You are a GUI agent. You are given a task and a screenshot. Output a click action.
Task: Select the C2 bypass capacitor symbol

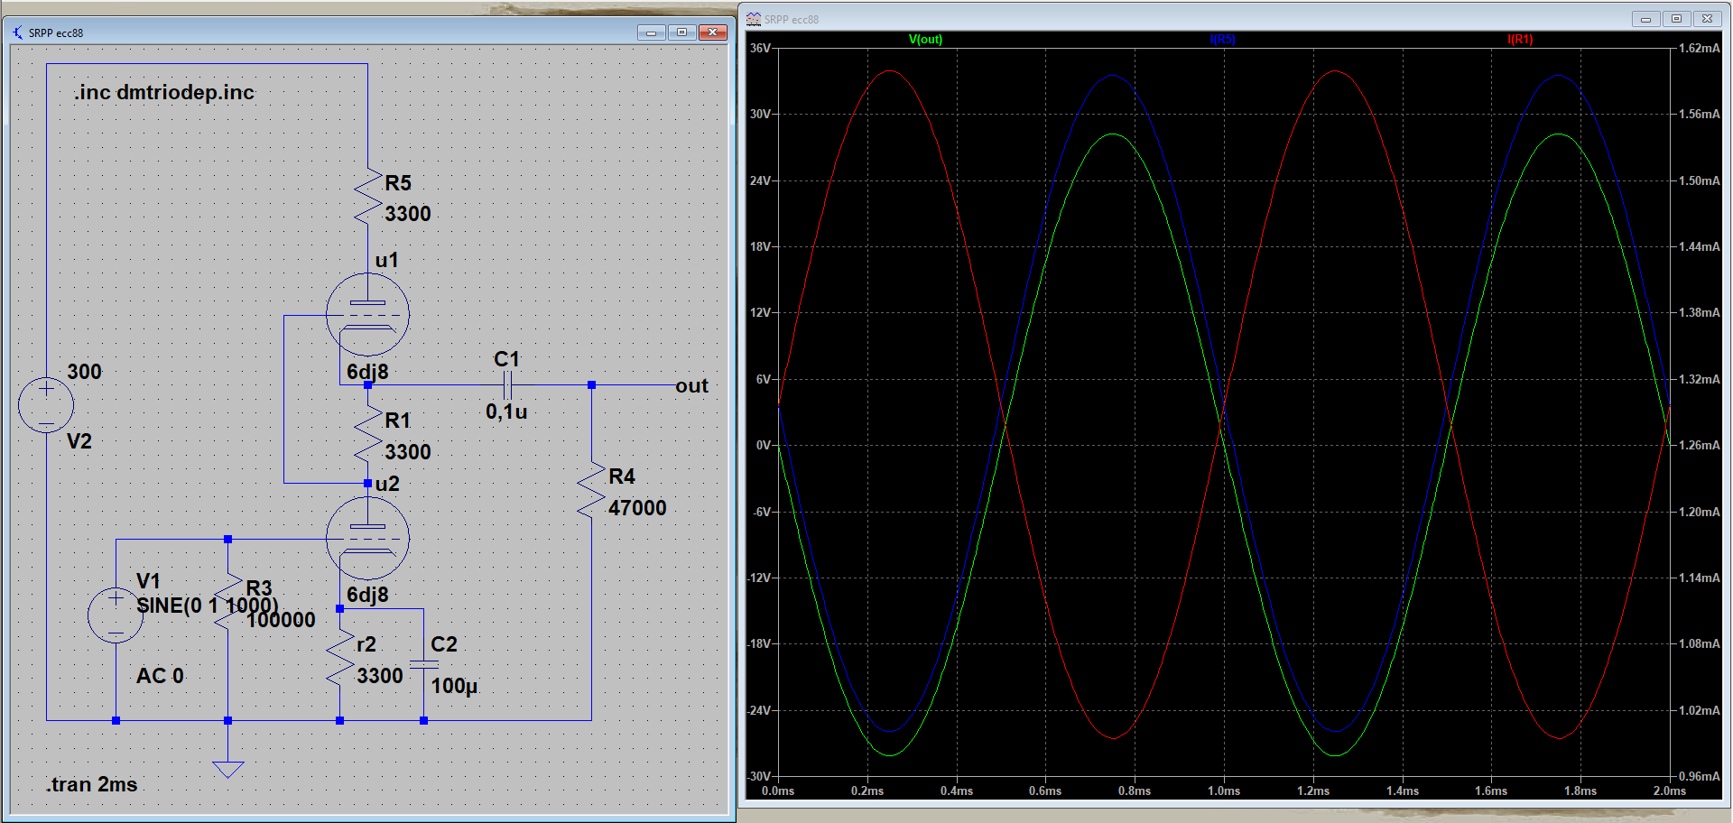point(423,665)
